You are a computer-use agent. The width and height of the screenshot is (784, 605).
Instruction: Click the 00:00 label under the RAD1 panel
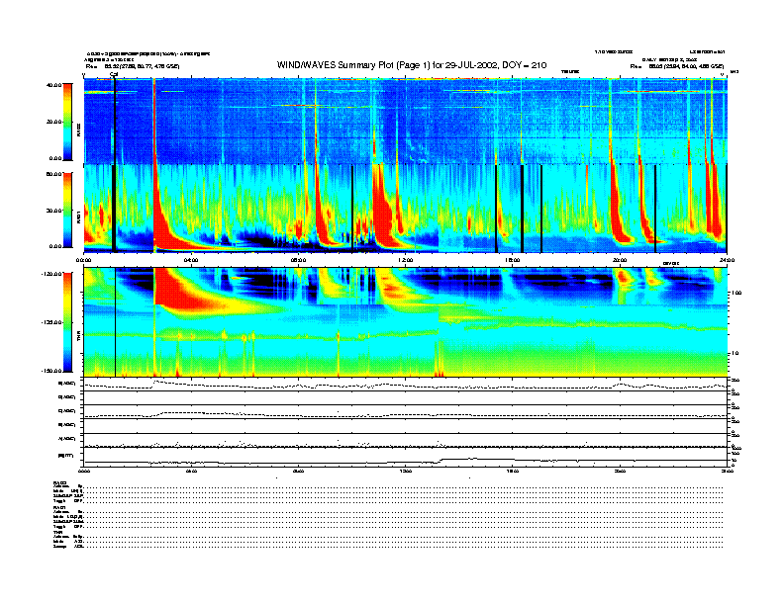click(83, 260)
